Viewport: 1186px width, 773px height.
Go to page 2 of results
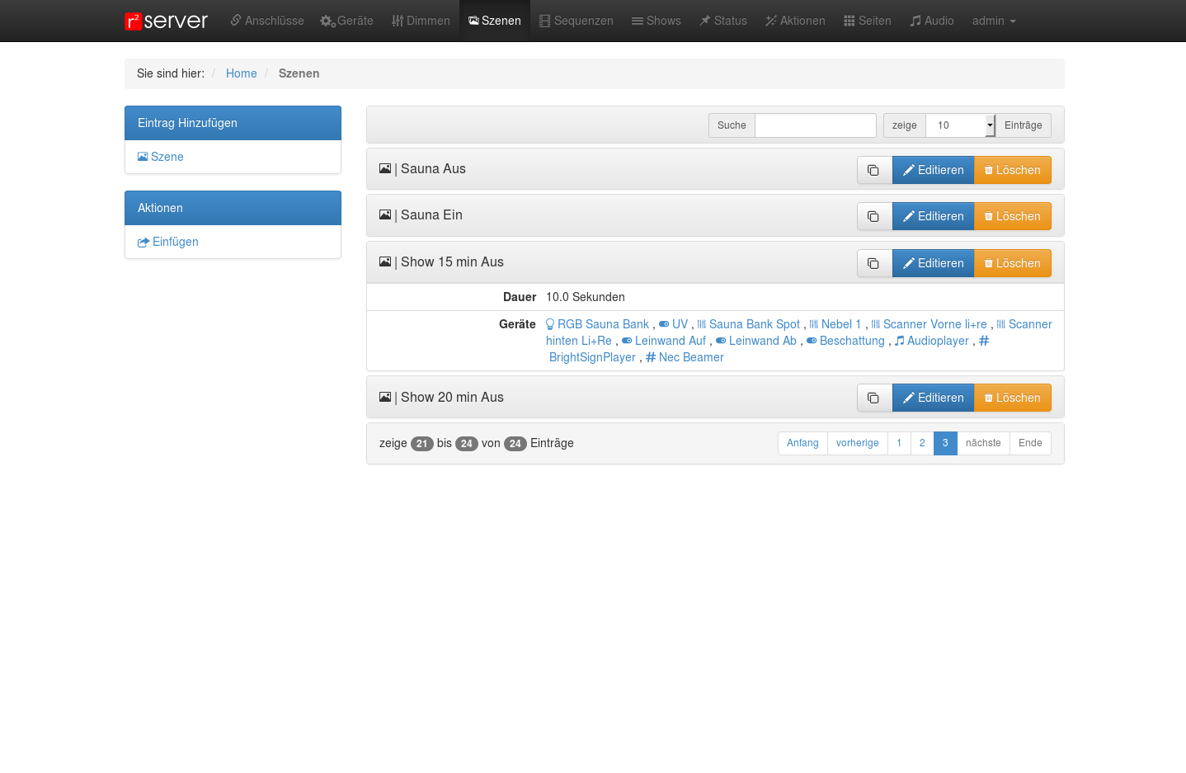pos(922,443)
